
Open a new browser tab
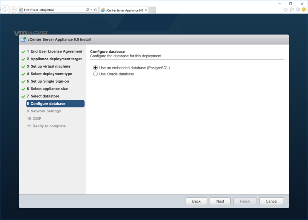tap(152, 10)
